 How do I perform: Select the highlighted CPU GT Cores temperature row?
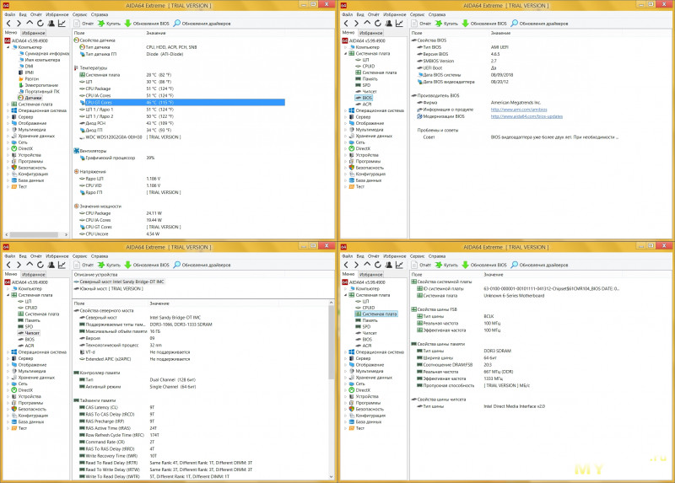(x=182, y=102)
